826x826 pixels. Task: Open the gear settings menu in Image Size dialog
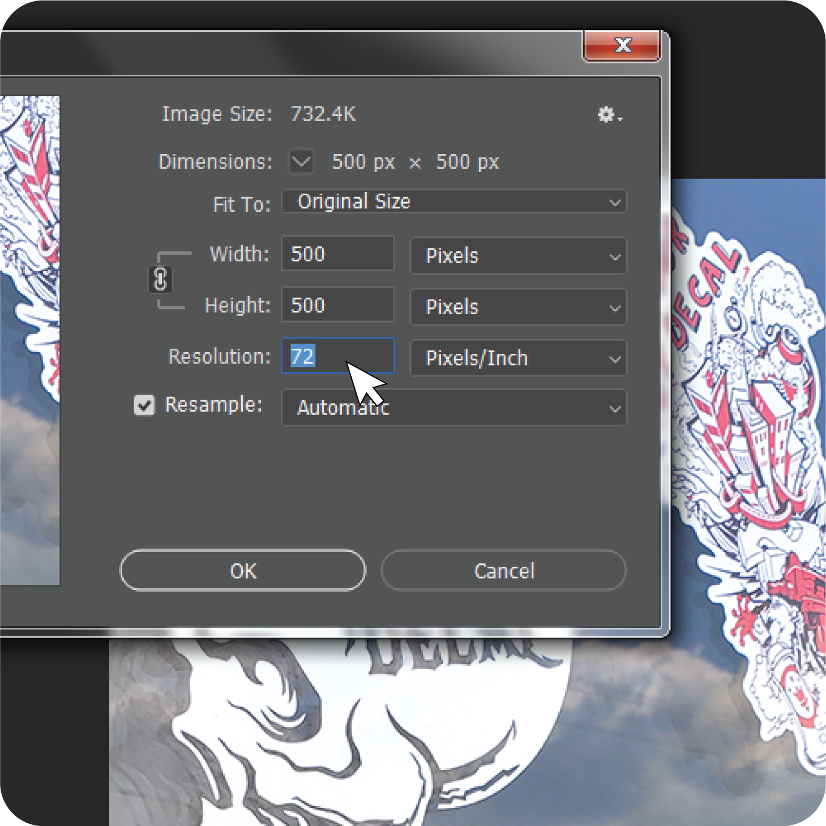click(610, 115)
